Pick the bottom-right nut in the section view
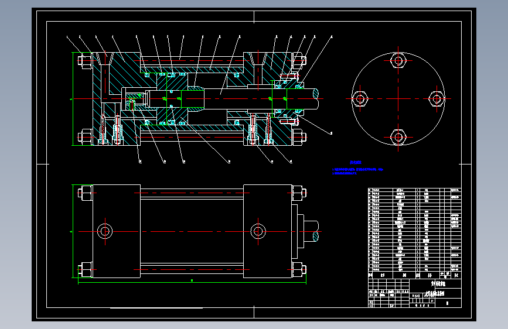This screenshot has width=508, height=329. (x=299, y=137)
